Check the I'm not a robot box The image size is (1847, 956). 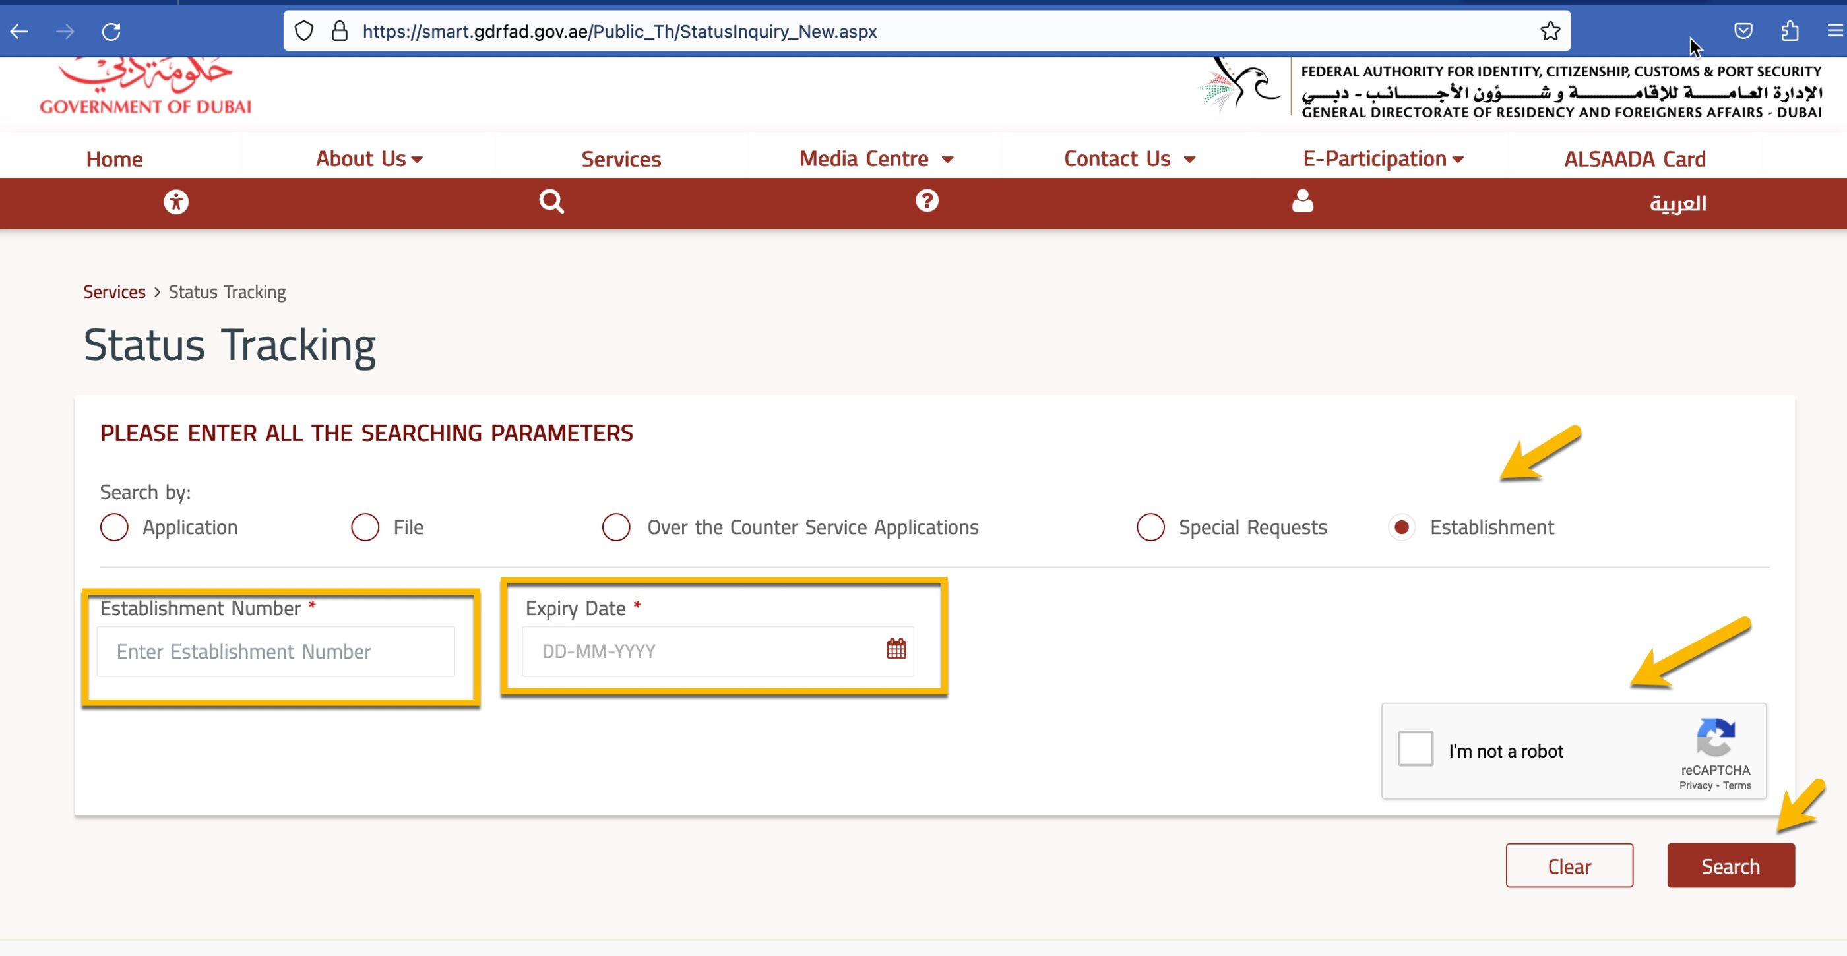(x=1415, y=750)
